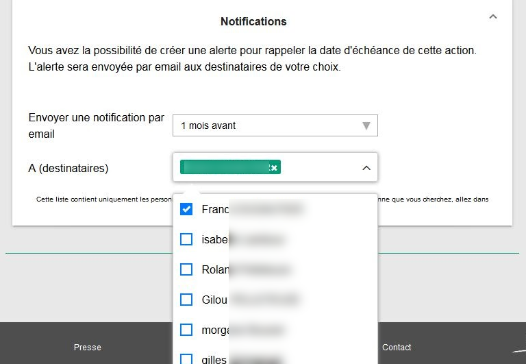The height and width of the screenshot is (364, 526).
Task: Click the 'Envoyer une notification par email' label
Action: 97,125
